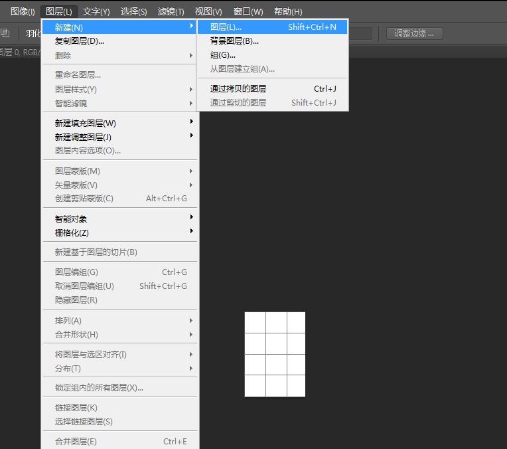Expand the 智能滤镜 submenu
The width and height of the screenshot is (507, 449).
(119, 103)
